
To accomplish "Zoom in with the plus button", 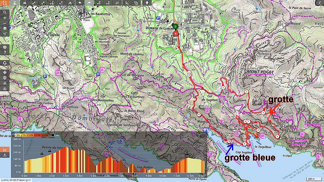I will (x=5, y=18).
